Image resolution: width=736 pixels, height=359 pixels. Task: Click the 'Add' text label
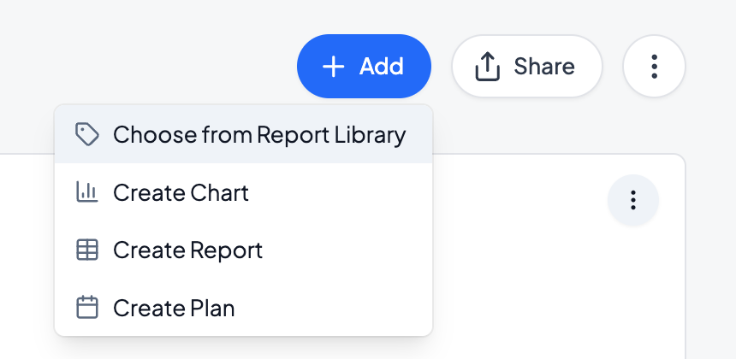(x=381, y=67)
